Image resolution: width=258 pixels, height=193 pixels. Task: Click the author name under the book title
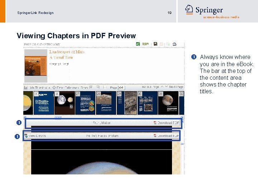tap(59, 64)
